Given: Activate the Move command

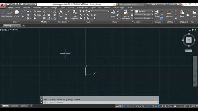Looking at the screenshot, I should click(37, 11).
